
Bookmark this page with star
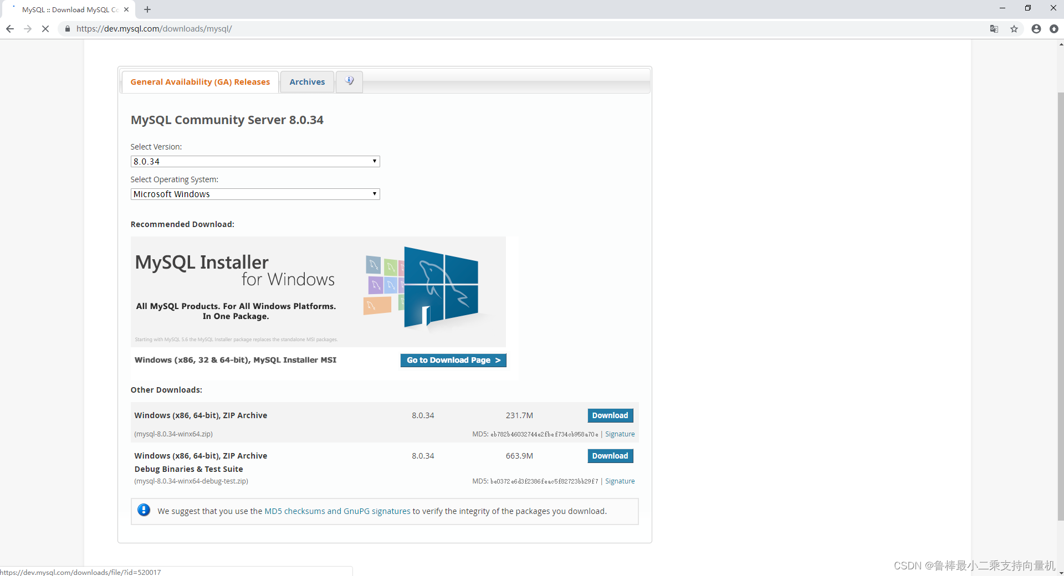coord(1014,29)
